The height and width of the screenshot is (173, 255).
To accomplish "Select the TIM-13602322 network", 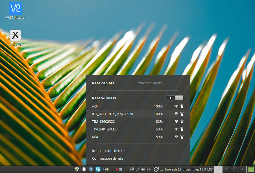I will click(138, 121).
